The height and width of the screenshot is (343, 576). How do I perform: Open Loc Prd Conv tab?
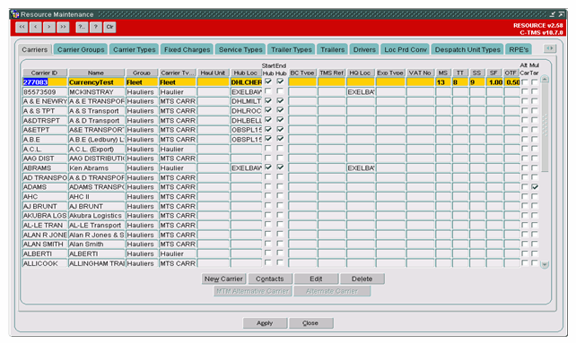pyautogui.click(x=406, y=50)
